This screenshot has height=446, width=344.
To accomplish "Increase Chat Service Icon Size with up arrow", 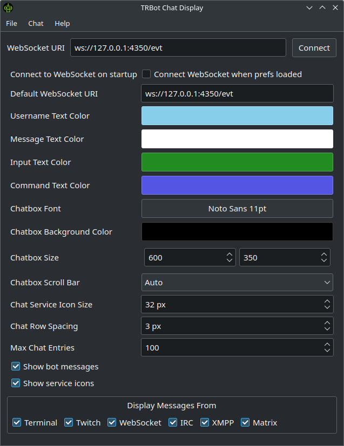I will point(327,301).
